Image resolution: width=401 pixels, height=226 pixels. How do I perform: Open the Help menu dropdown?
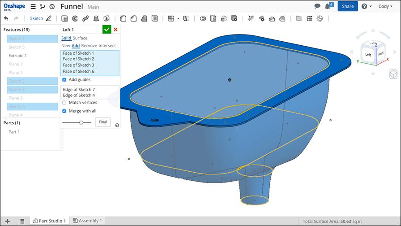point(367,6)
